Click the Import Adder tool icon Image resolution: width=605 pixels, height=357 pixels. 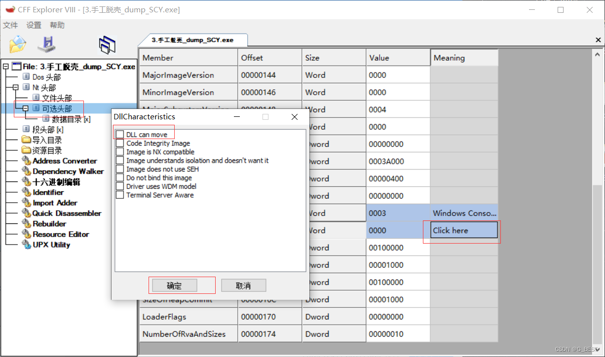click(27, 203)
